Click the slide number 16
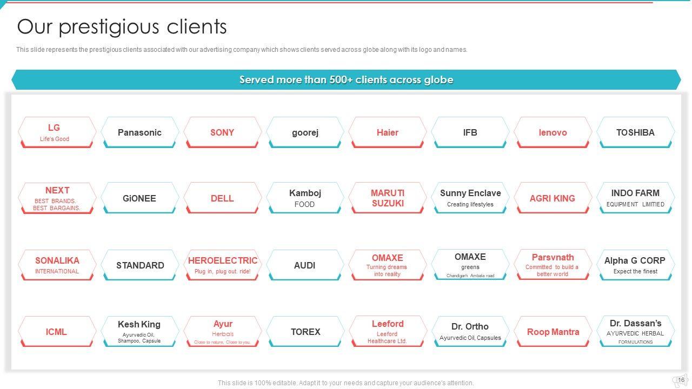Viewport: 692px width, 389px height. [x=681, y=380]
